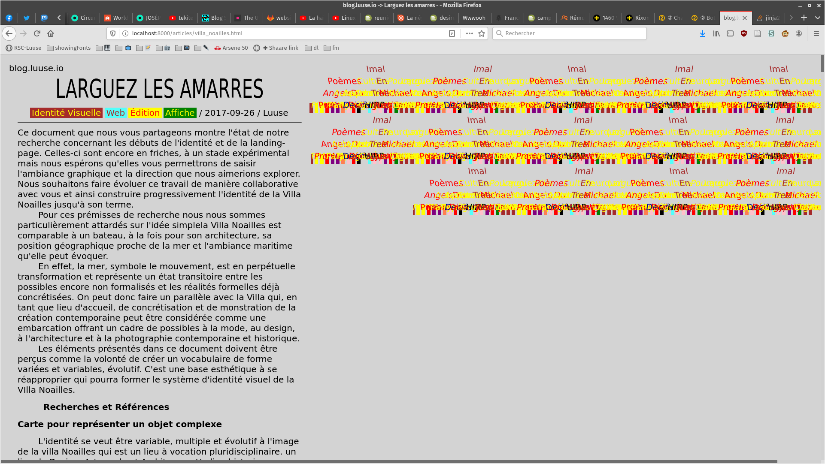
Task: Open the uBlock Origin extension icon
Action: tap(744, 33)
